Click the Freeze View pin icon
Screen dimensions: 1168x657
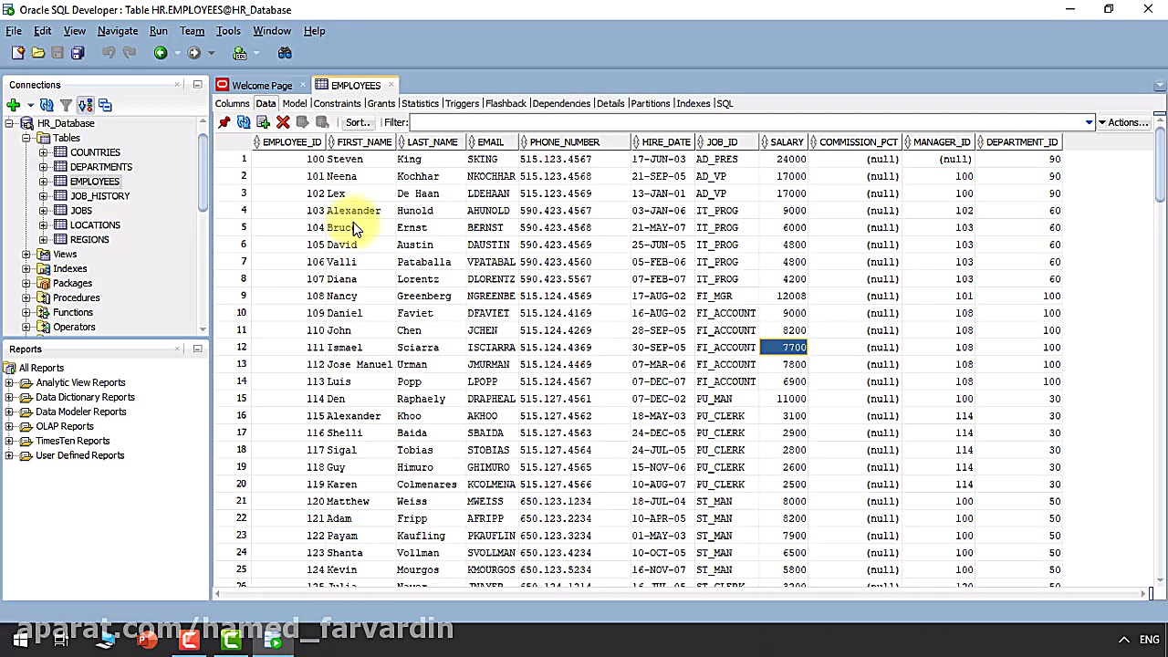tap(224, 122)
